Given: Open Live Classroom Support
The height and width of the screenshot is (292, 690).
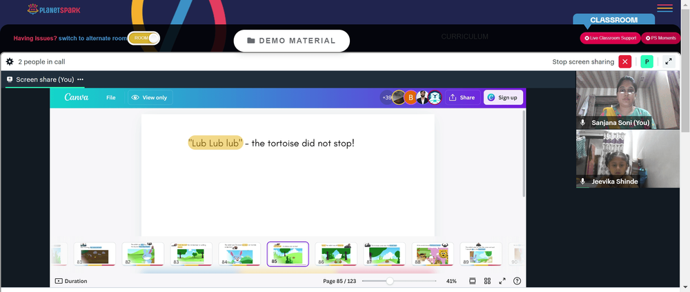Looking at the screenshot, I should 610,38.
